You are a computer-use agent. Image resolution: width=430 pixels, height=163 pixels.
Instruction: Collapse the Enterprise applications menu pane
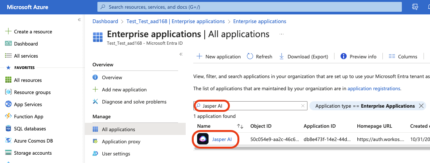181,55
